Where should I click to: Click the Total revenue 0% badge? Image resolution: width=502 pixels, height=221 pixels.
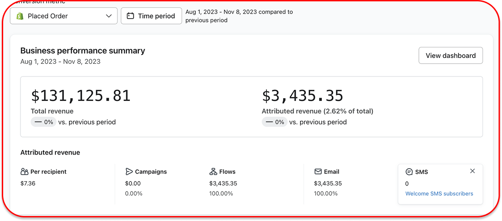pos(44,122)
